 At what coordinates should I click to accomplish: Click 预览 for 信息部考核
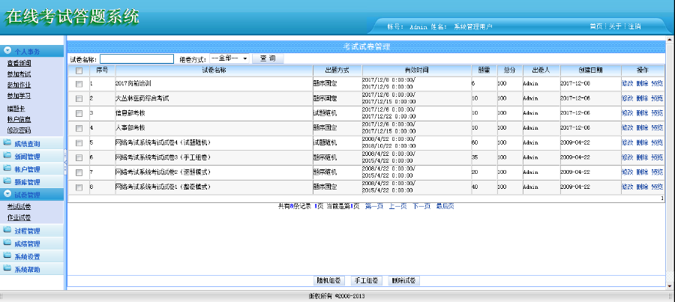tap(657, 112)
